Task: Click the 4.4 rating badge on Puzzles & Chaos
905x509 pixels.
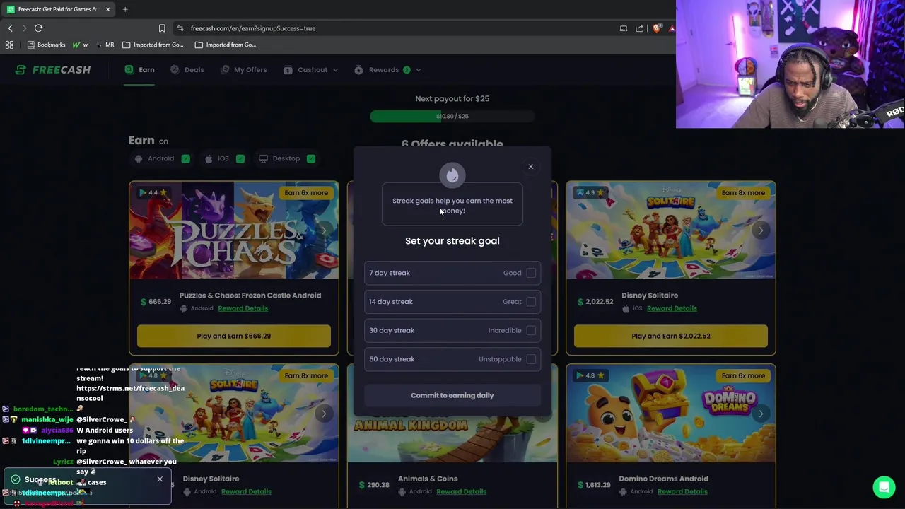Action: 153,192
